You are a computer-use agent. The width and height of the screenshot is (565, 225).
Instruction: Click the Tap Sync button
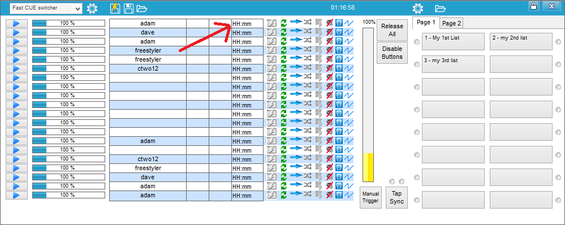(x=396, y=197)
